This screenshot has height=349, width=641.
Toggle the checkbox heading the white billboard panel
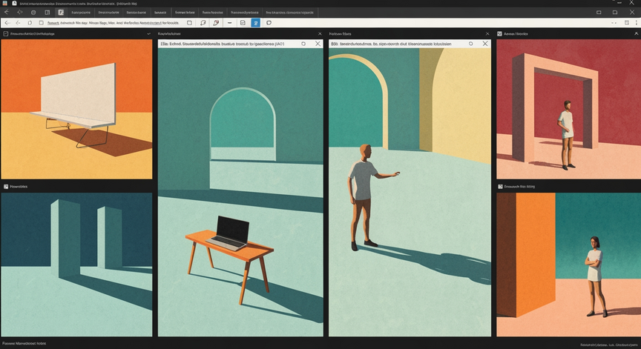pyautogui.click(x=6, y=34)
